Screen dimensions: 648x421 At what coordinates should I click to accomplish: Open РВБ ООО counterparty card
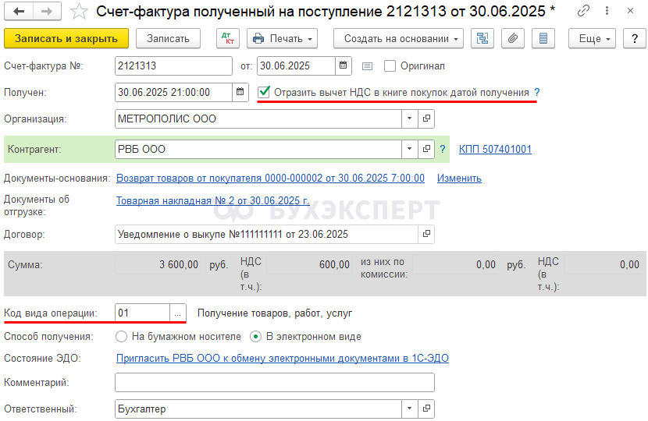click(x=426, y=149)
